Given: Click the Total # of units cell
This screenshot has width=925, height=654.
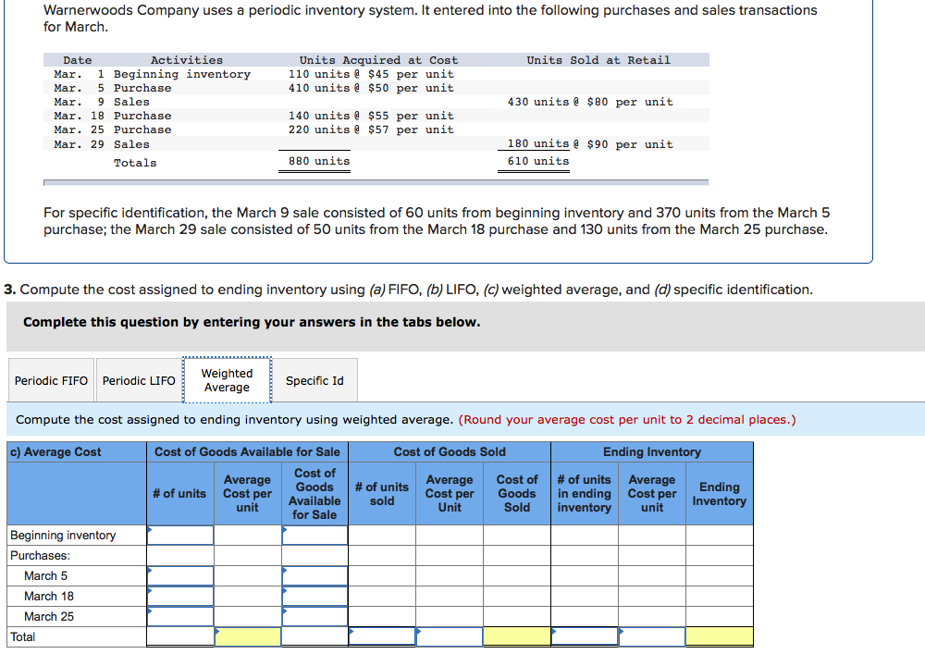Looking at the screenshot, I should pyautogui.click(x=180, y=636).
